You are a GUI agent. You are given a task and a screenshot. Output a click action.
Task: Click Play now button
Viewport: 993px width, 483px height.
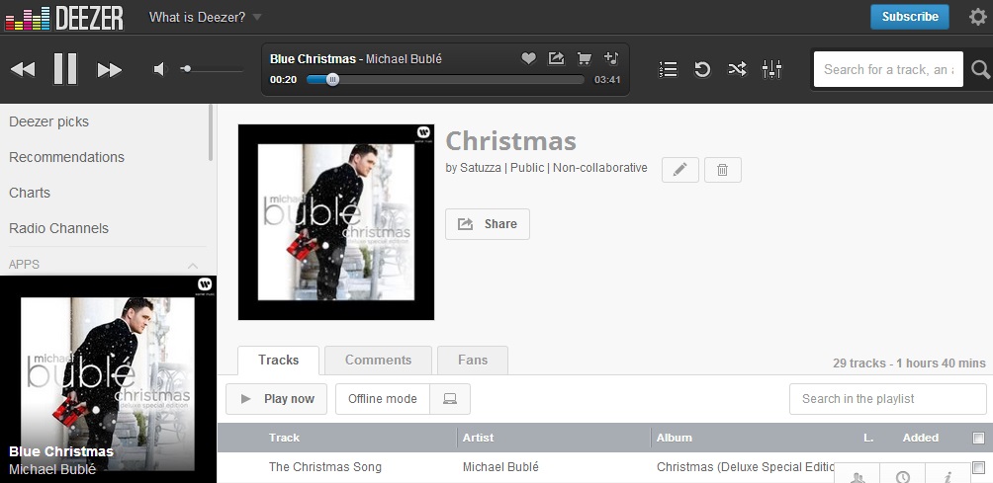click(276, 399)
